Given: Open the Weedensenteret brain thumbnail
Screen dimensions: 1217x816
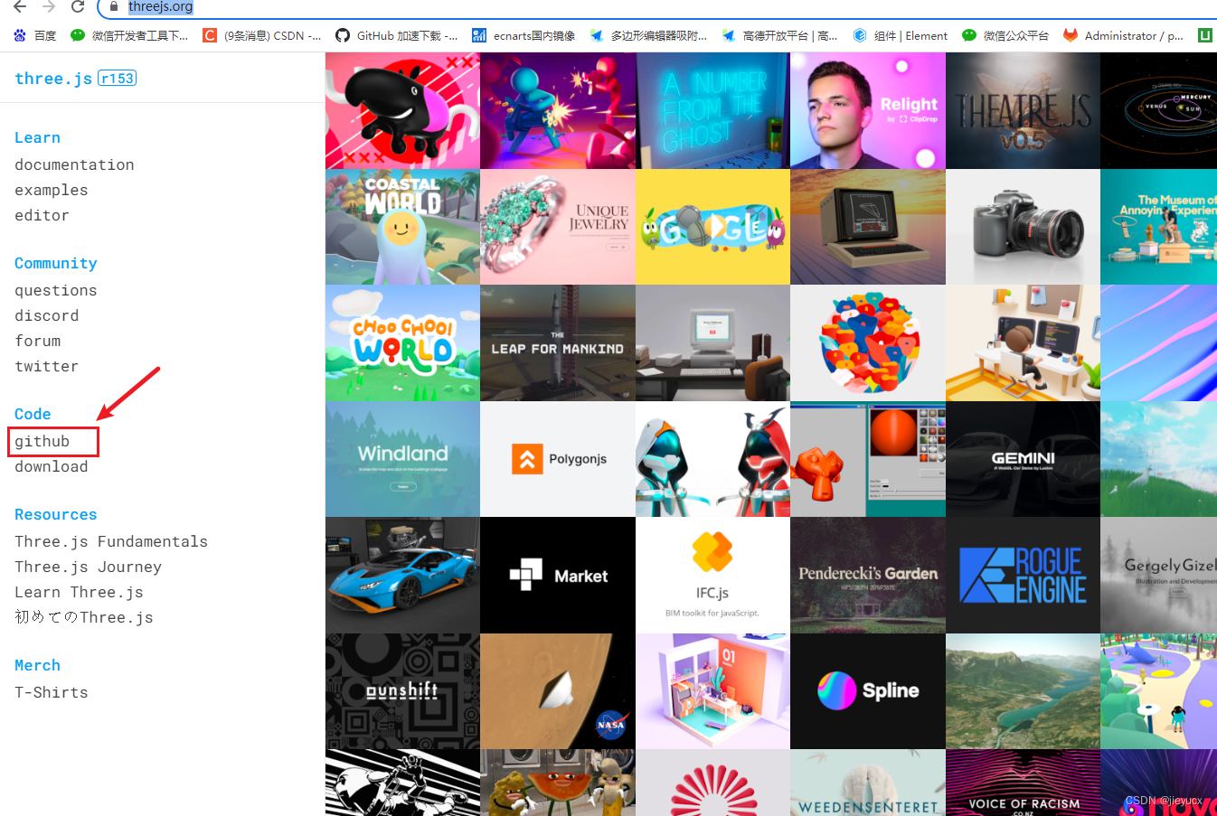Looking at the screenshot, I should pos(868,783).
